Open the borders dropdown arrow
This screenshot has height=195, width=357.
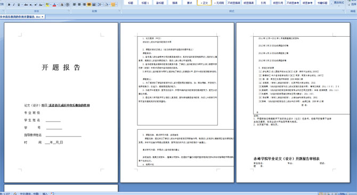tap(116, 5)
